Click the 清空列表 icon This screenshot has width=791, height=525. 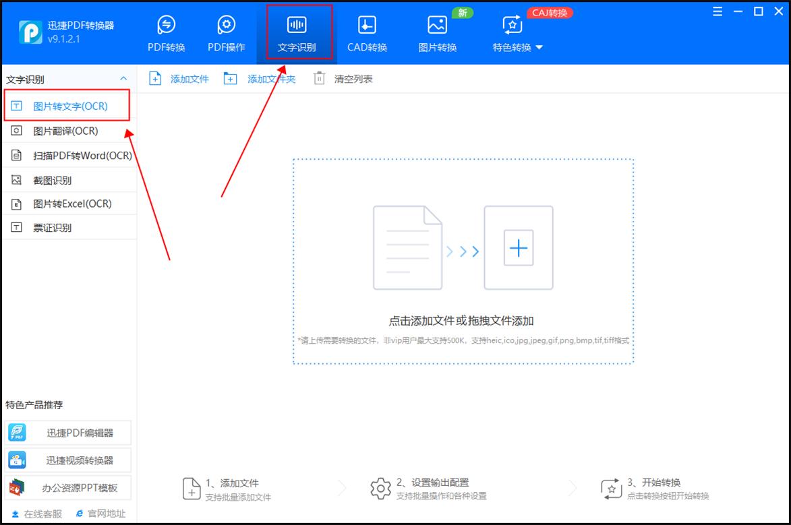pyautogui.click(x=318, y=78)
